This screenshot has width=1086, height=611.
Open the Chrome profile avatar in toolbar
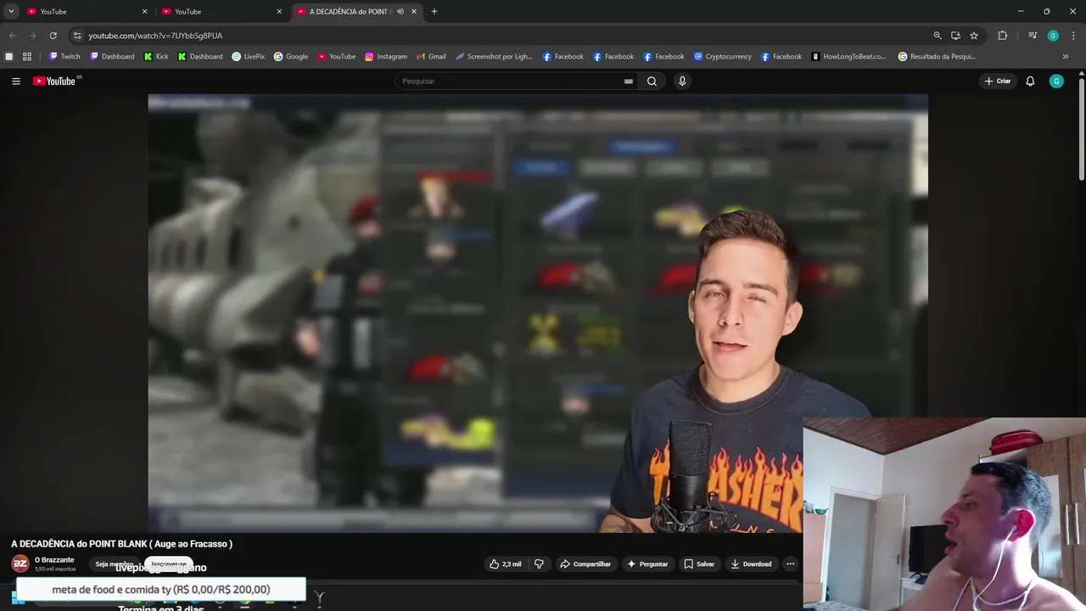[x=1053, y=36]
